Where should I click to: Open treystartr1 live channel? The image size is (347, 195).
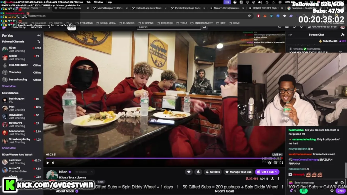tap(22, 125)
